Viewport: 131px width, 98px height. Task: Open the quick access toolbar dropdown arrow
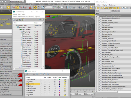(25, 1)
